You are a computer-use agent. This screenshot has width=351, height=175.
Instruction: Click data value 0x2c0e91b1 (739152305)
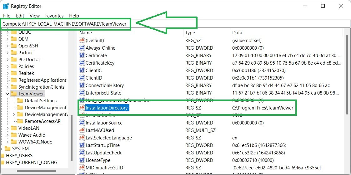click(x=258, y=78)
